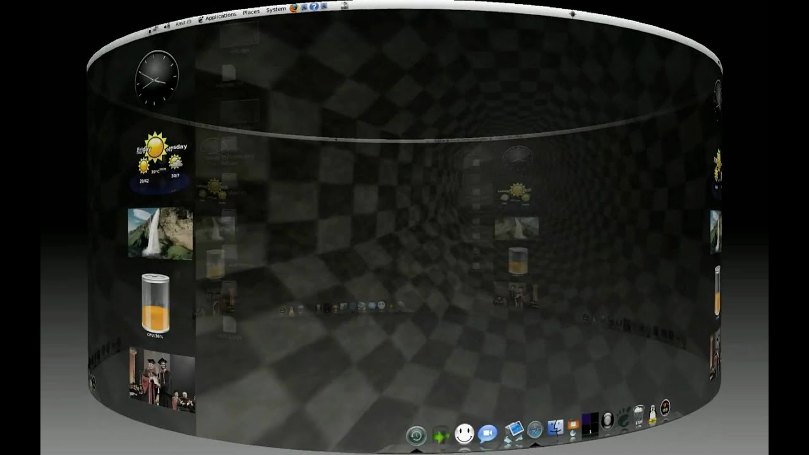This screenshot has width=809, height=455.
Task: Open the Help question mark icon in the panel
Action: pyautogui.click(x=315, y=8)
